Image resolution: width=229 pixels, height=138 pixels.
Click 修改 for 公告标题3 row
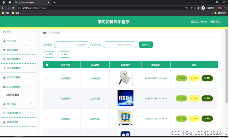coord(194,119)
